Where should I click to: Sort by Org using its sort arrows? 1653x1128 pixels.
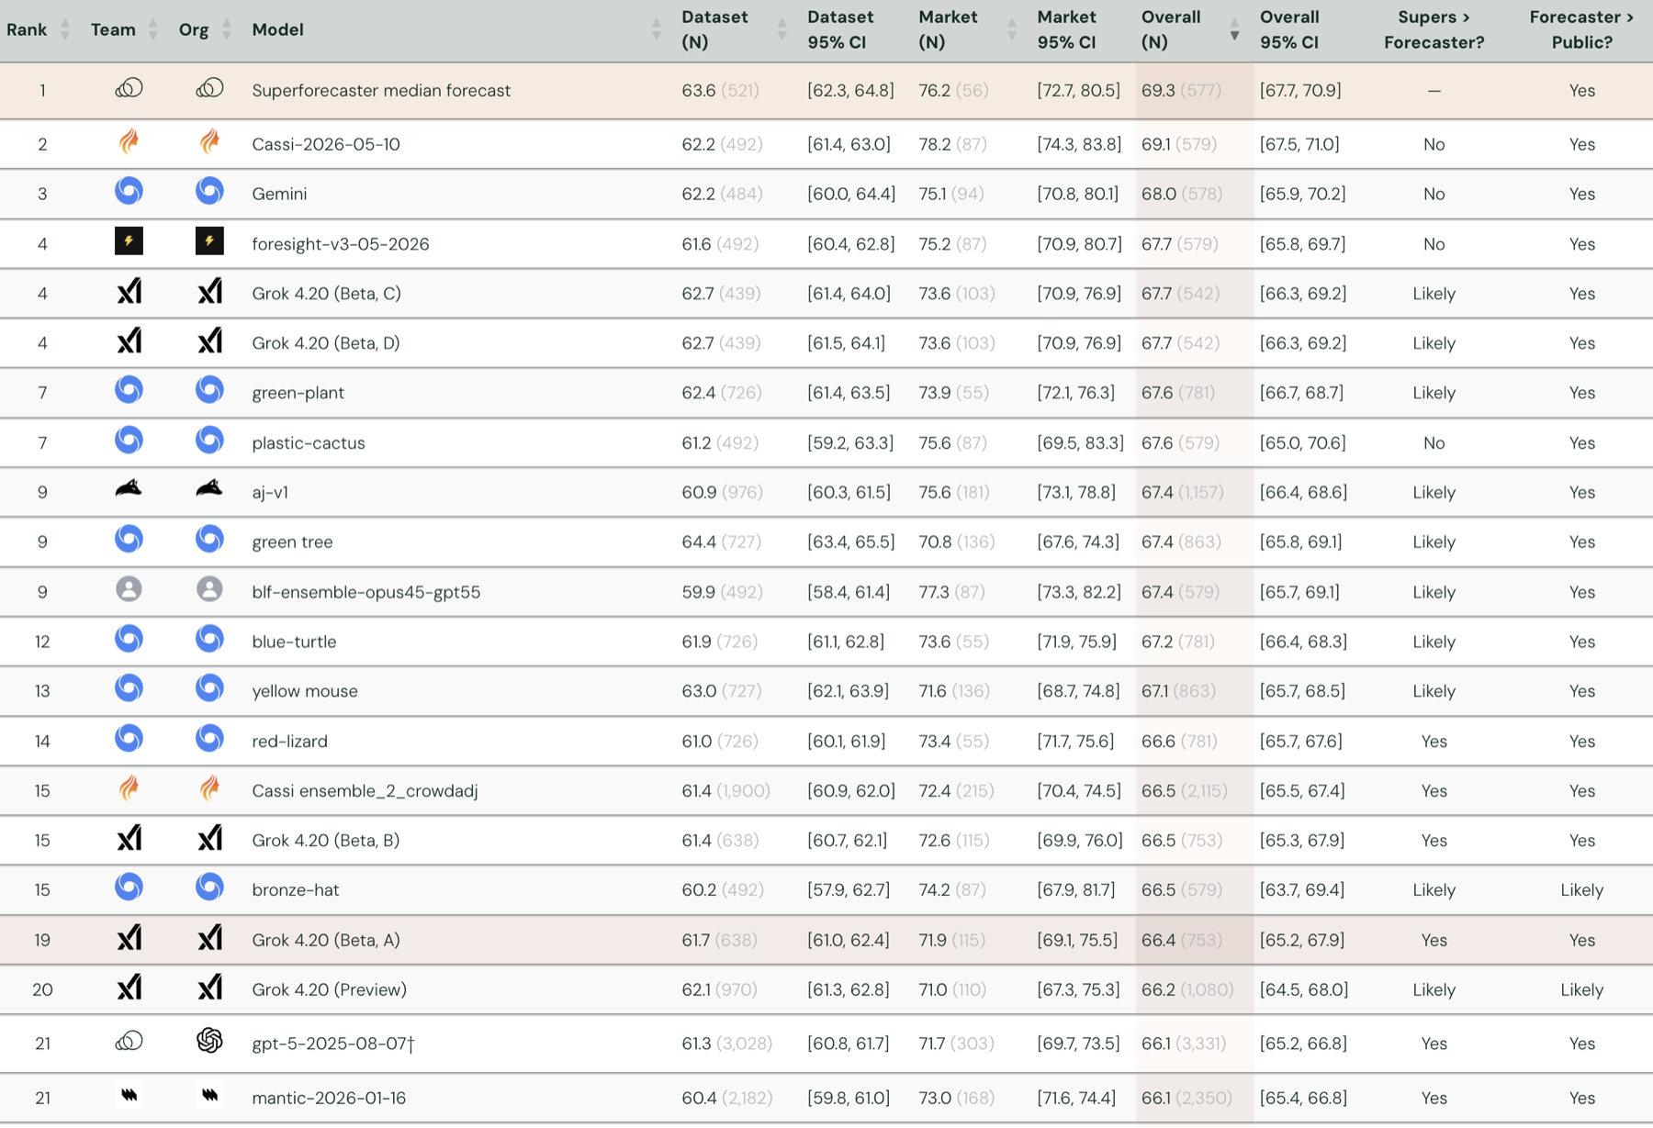click(227, 29)
